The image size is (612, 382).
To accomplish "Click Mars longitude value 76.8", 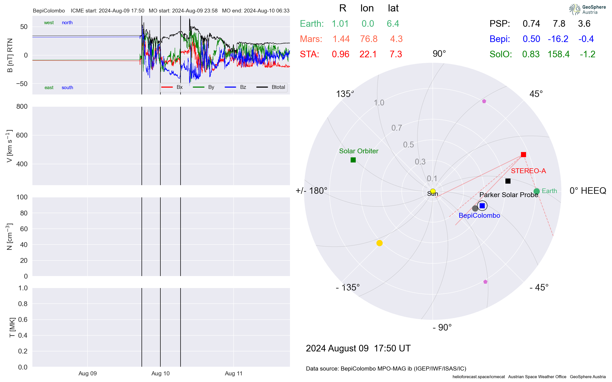I will tap(369, 39).
